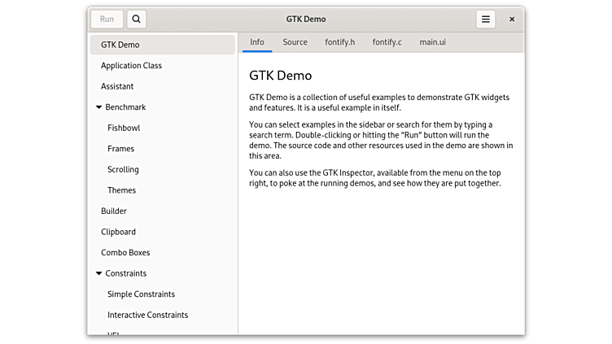The image size is (612, 344).
Task: Open the fontify.c tab
Action: 387,42
